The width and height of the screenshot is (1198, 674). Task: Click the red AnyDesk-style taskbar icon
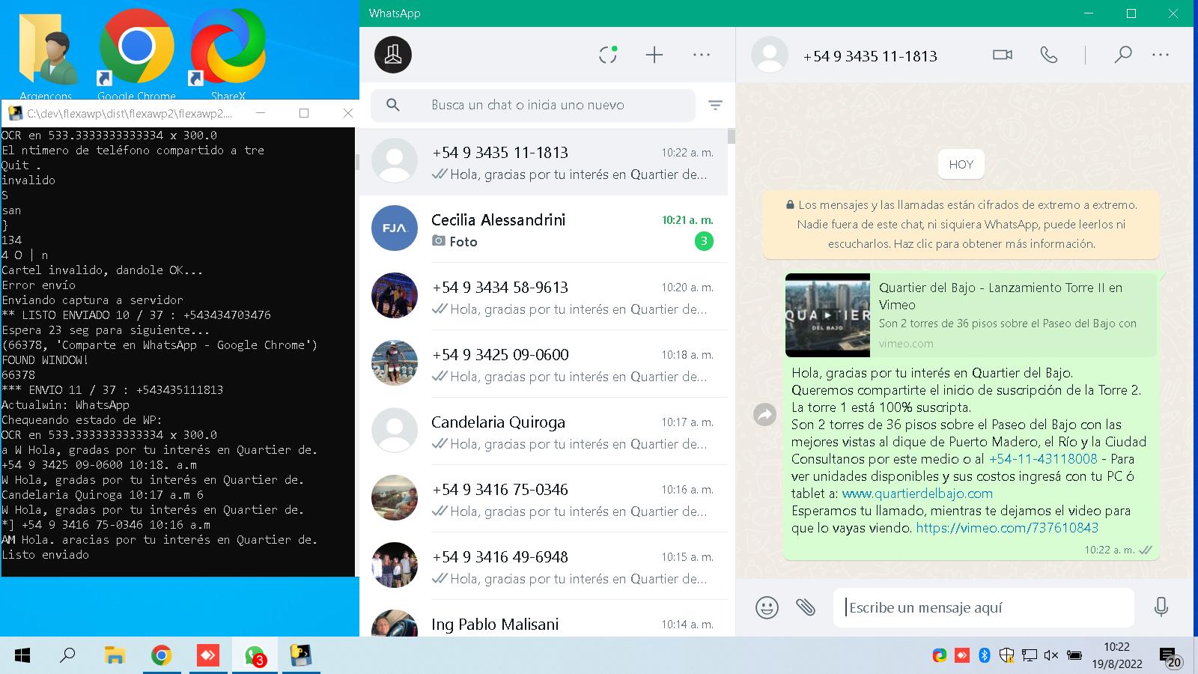207,656
